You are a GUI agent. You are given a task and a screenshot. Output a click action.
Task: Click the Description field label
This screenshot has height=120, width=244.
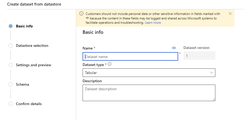[92, 81]
